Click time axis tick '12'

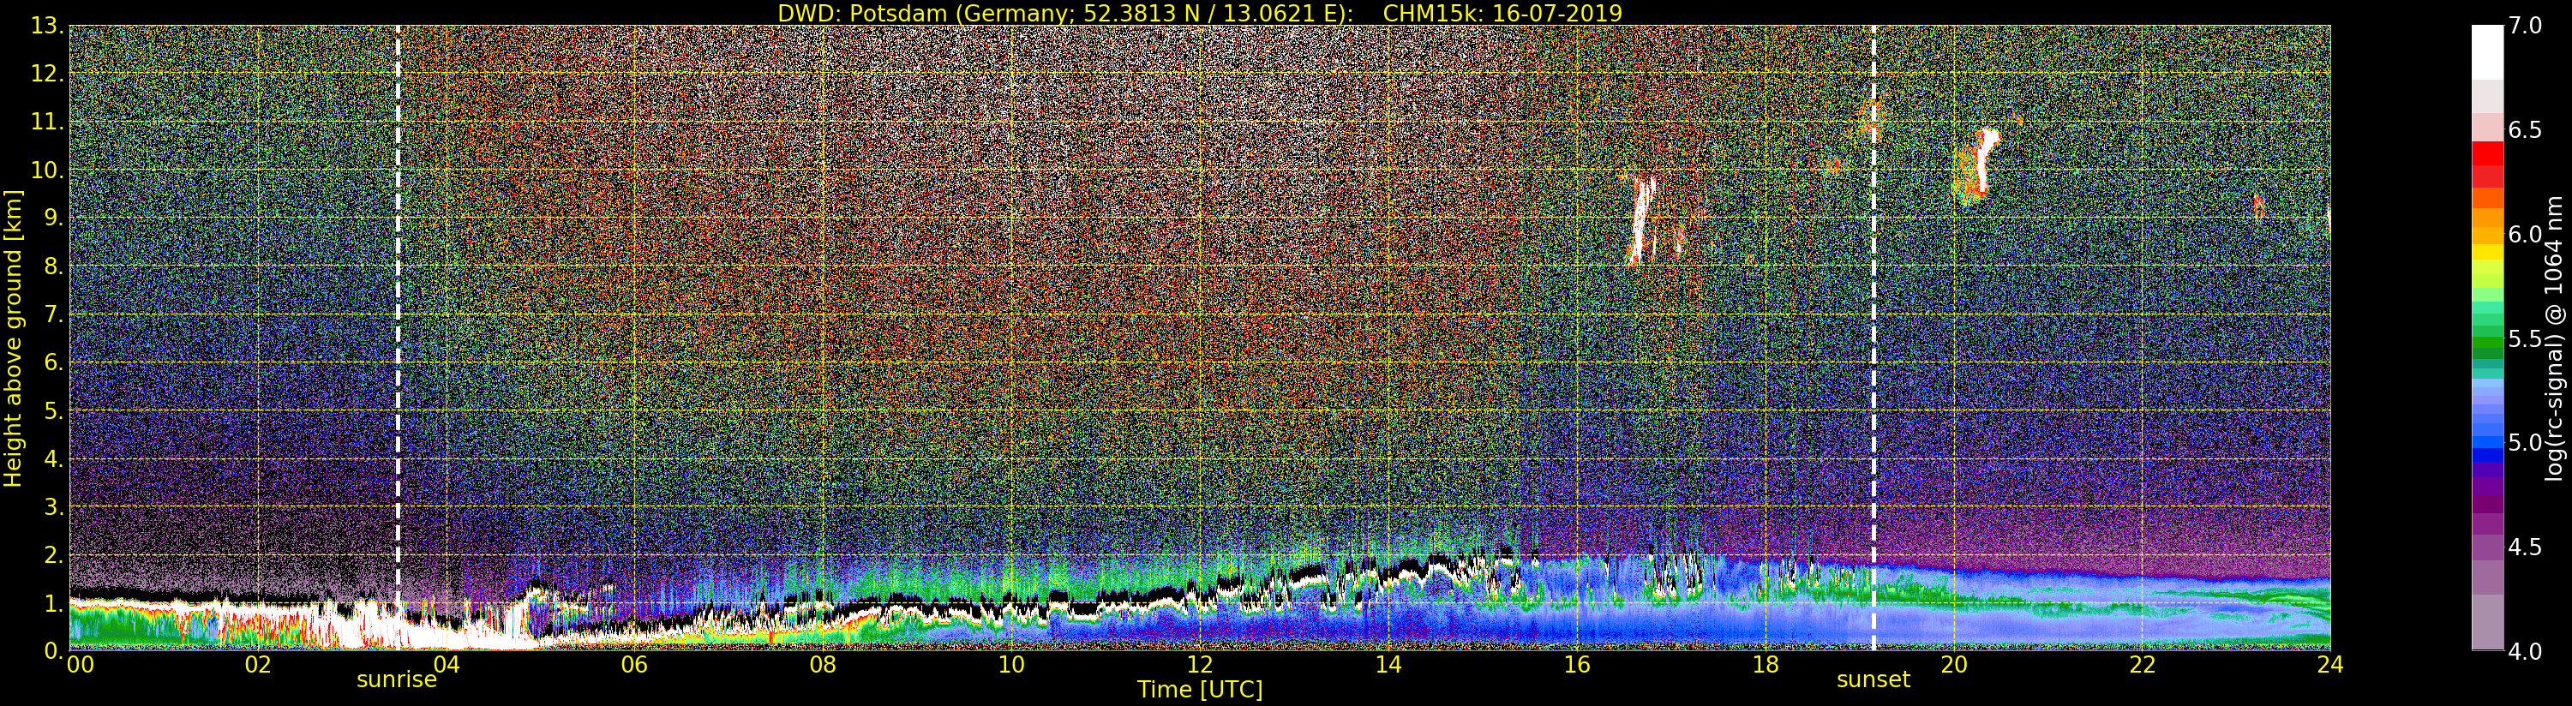click(1200, 665)
